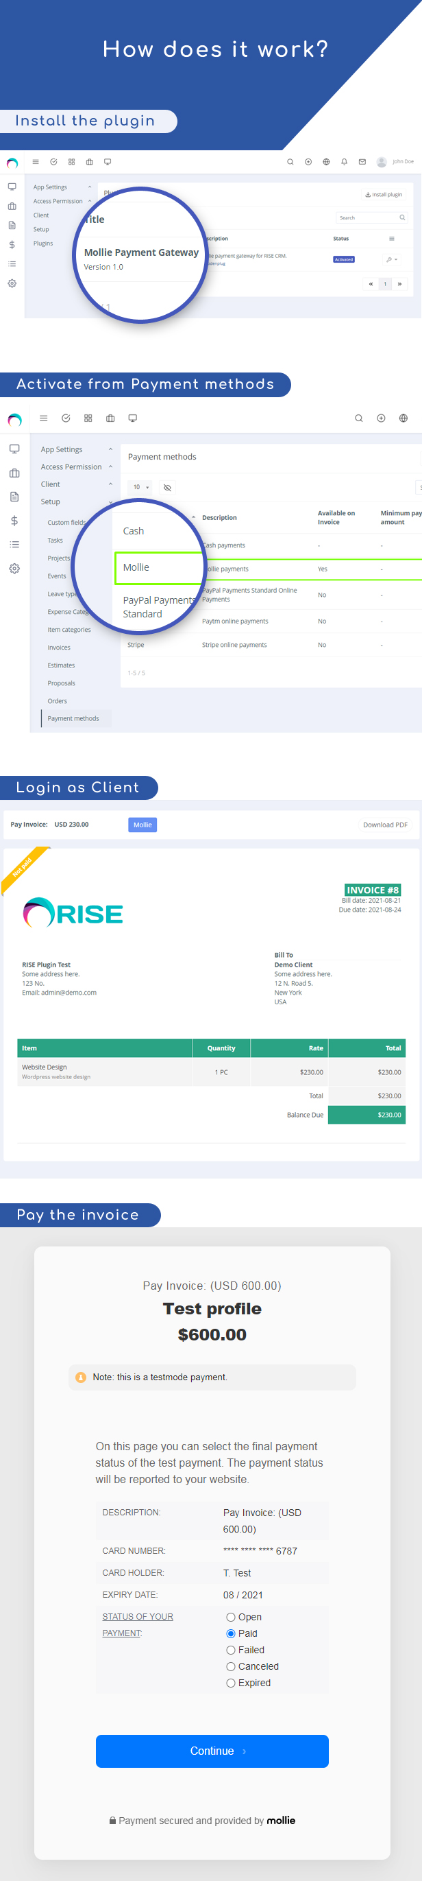Click the Paytm online payments description

click(235, 622)
